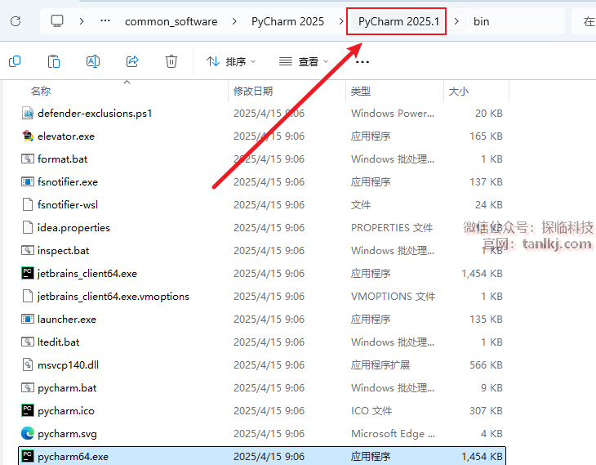Expand chevron after the This PC icon
Viewport: 596px width, 465px height.
click(82, 21)
